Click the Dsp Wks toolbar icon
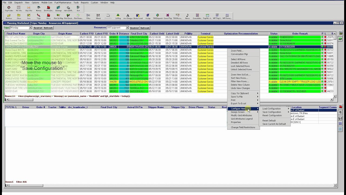Viewport: 346px width, 195px height. pyautogui.click(x=29, y=9)
